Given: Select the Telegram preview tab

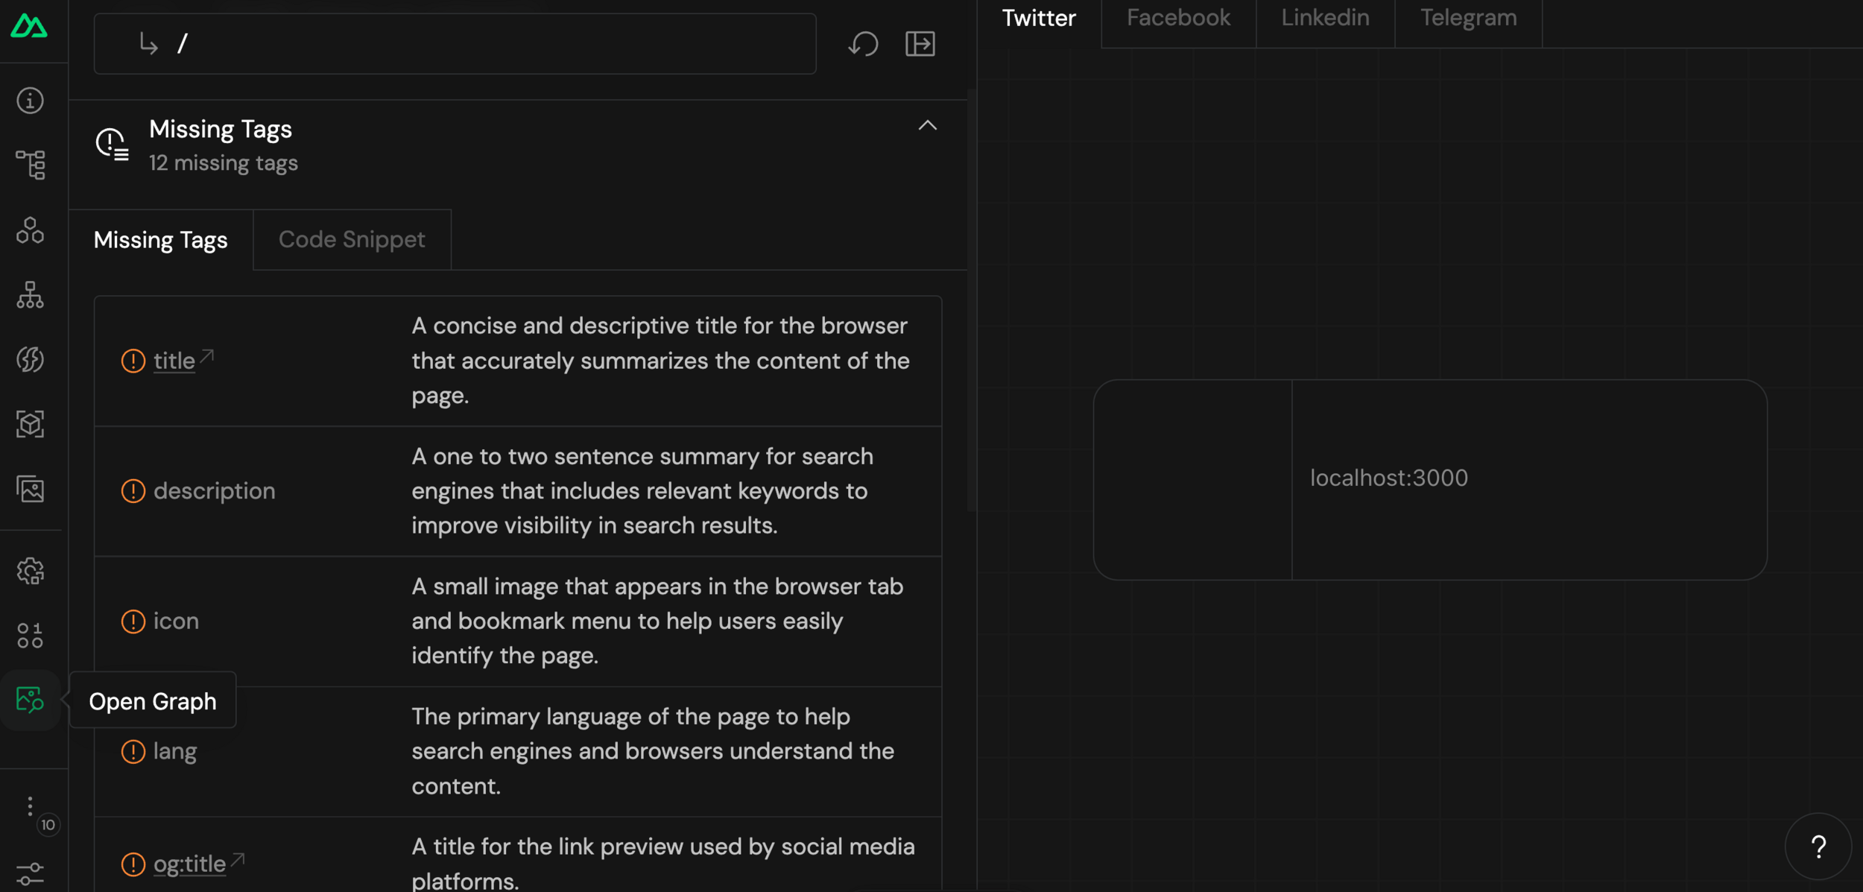Looking at the screenshot, I should [x=1468, y=18].
